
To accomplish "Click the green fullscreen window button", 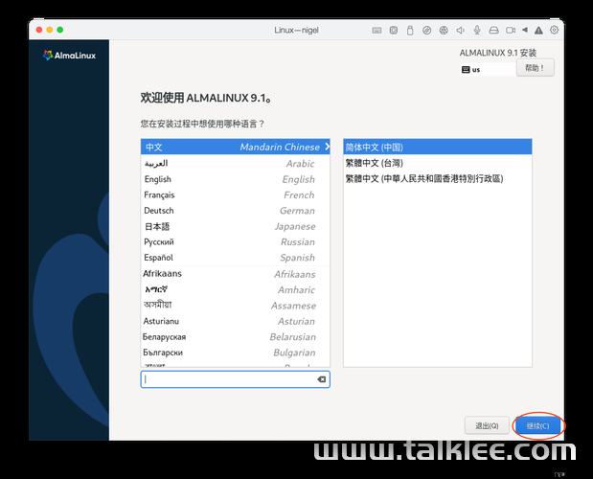I will point(60,30).
